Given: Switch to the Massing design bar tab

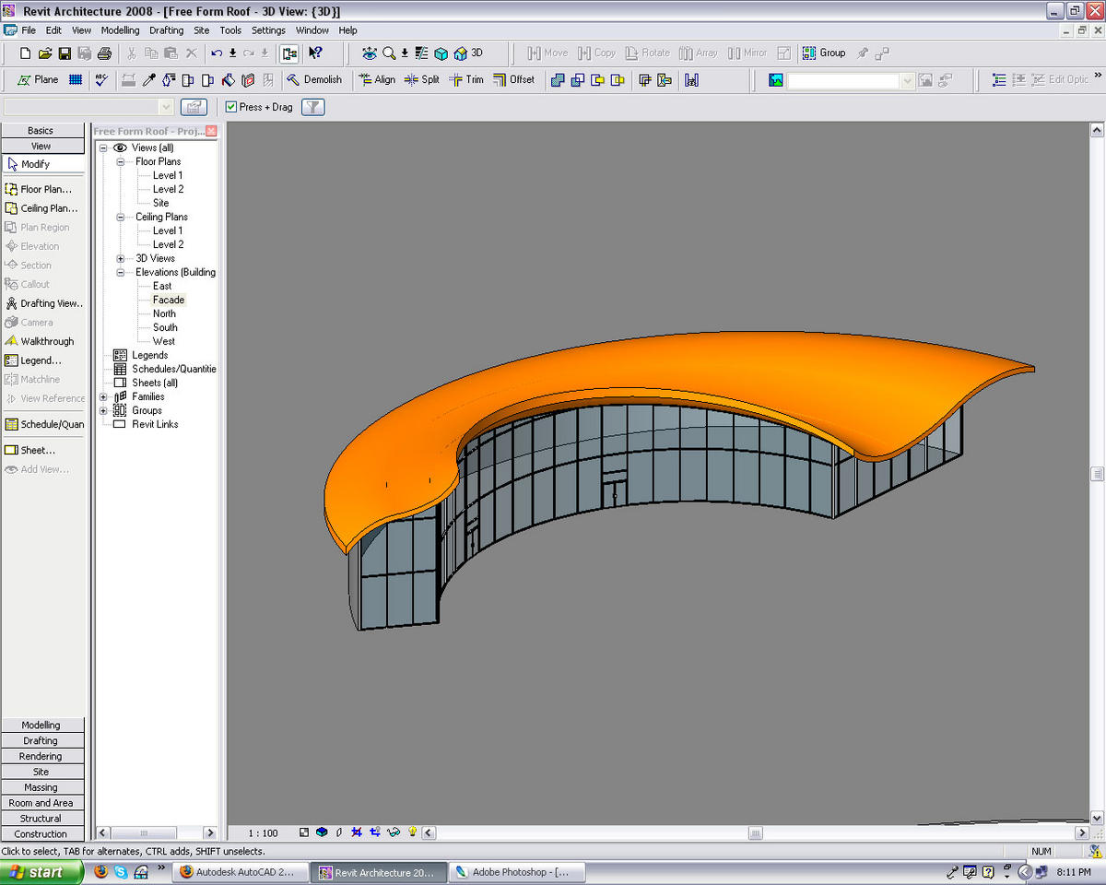Looking at the screenshot, I should (x=41, y=787).
